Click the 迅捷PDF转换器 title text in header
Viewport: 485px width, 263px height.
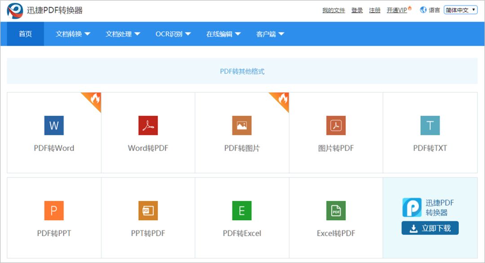click(55, 10)
